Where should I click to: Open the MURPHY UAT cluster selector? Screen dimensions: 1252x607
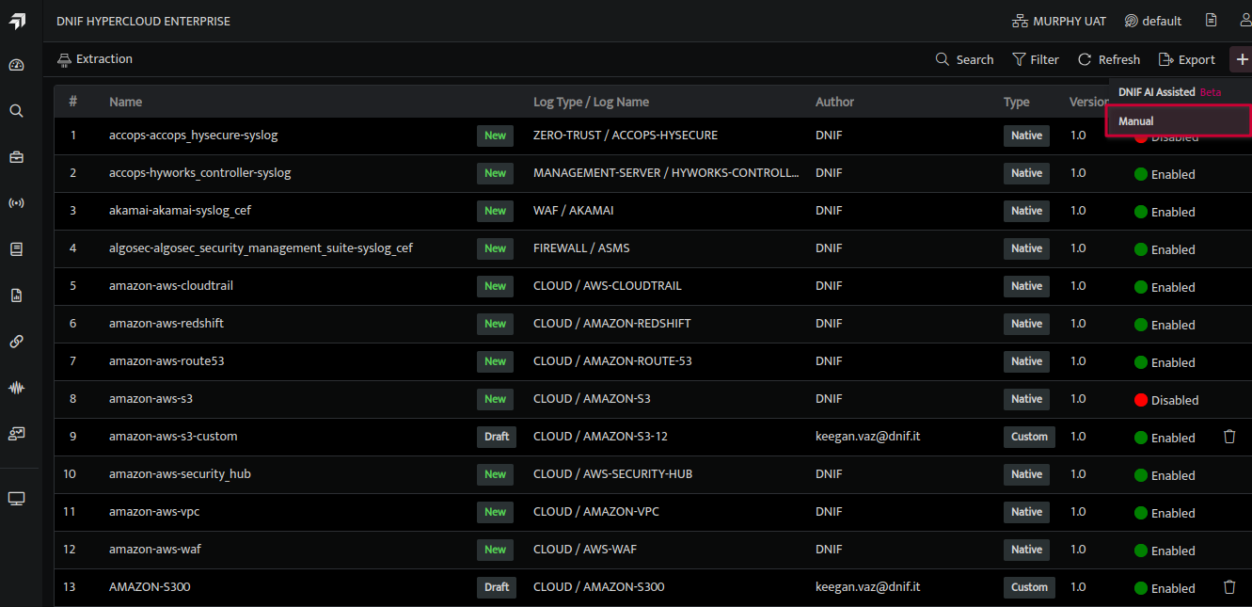coord(1059,20)
